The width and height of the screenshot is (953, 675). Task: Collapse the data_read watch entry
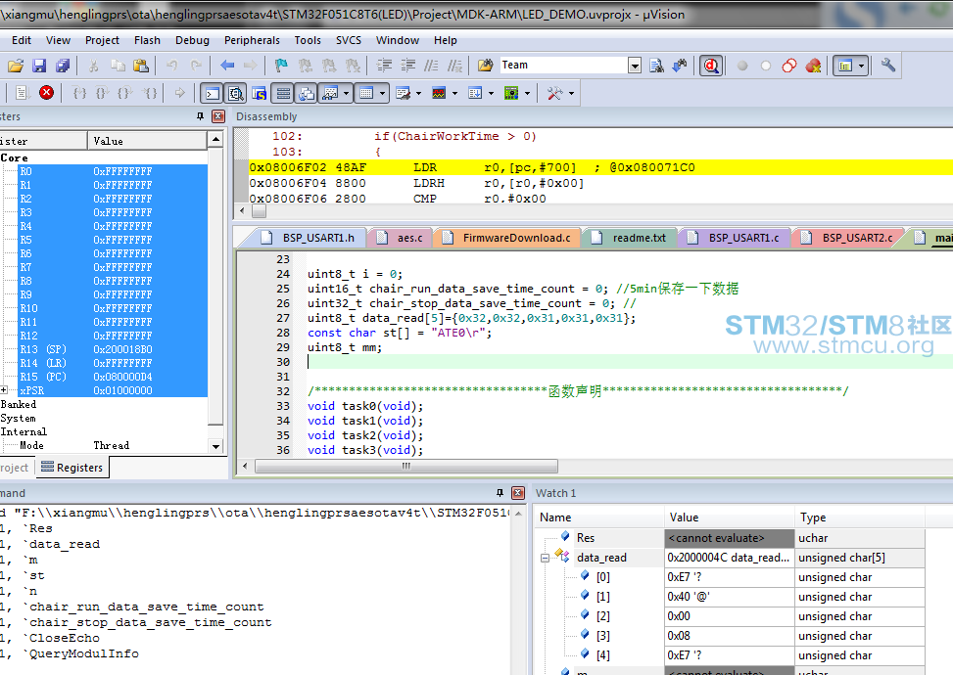coord(546,558)
